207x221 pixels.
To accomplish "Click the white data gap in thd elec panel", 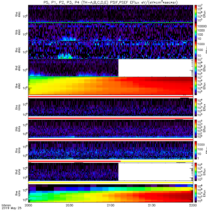I will [156, 68].
